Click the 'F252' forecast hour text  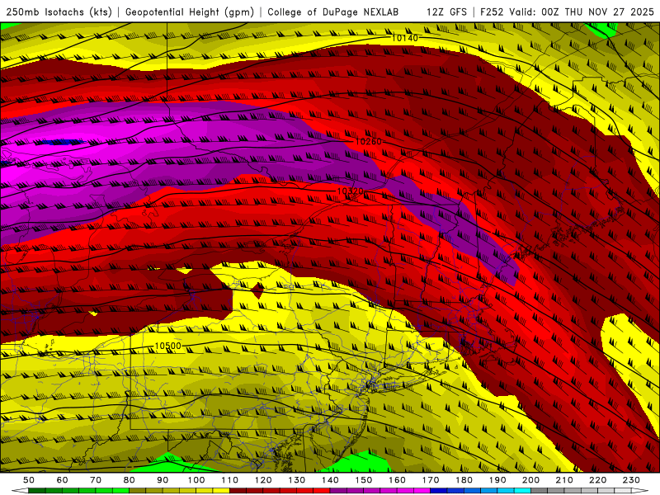(493, 12)
